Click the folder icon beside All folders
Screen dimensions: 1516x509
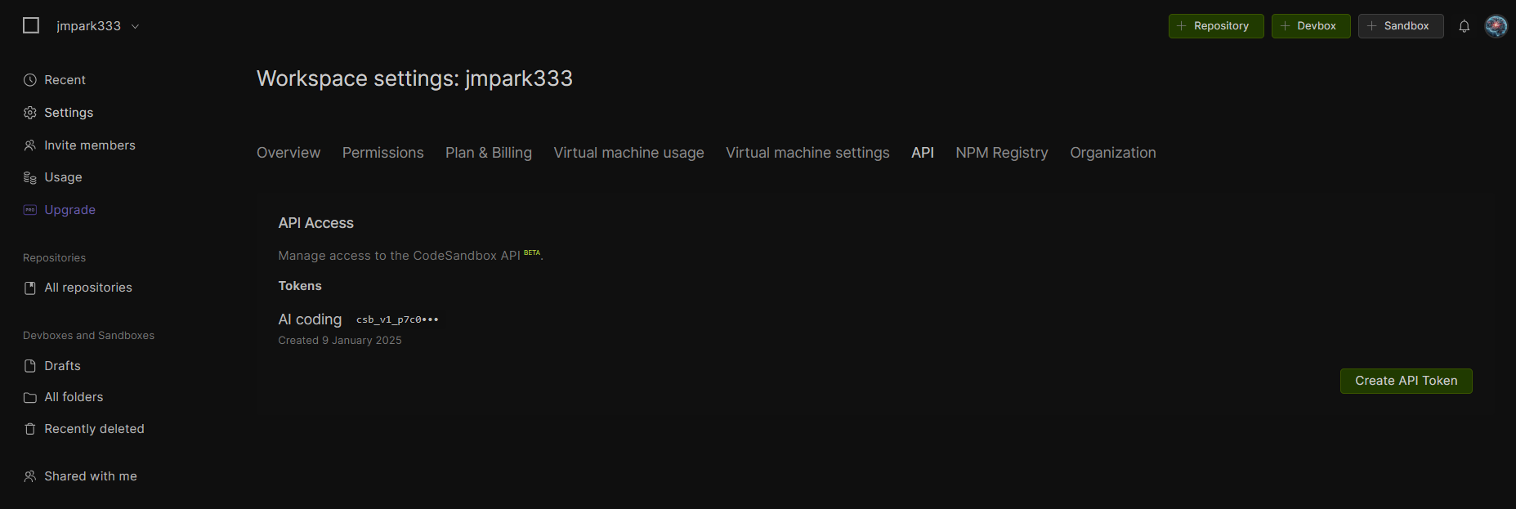point(30,398)
